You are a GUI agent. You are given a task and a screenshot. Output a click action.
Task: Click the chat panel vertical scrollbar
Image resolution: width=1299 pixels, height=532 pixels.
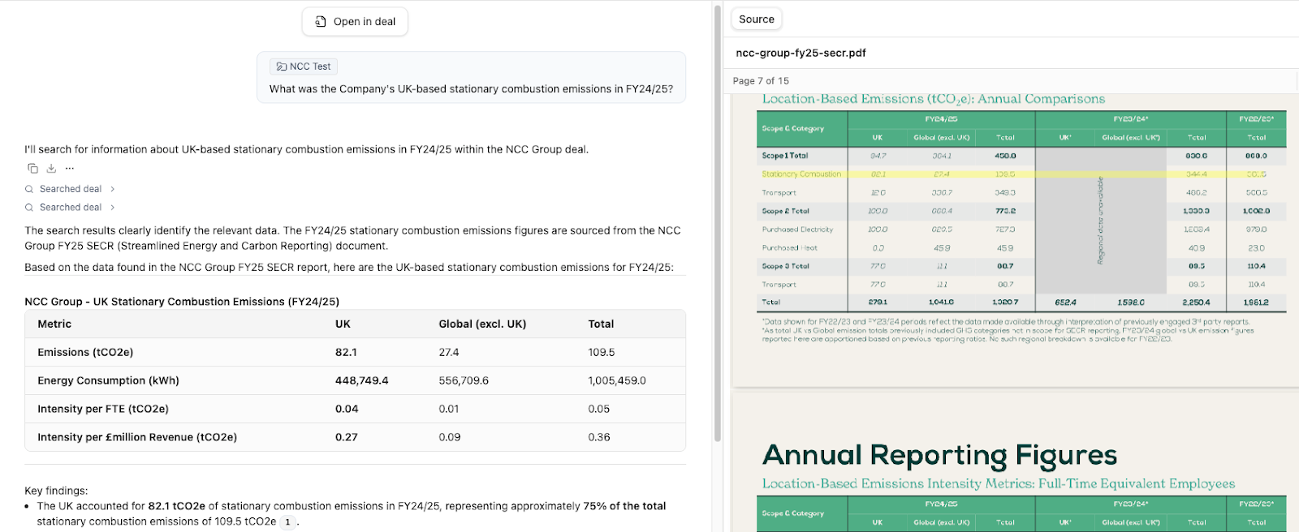pos(717,223)
